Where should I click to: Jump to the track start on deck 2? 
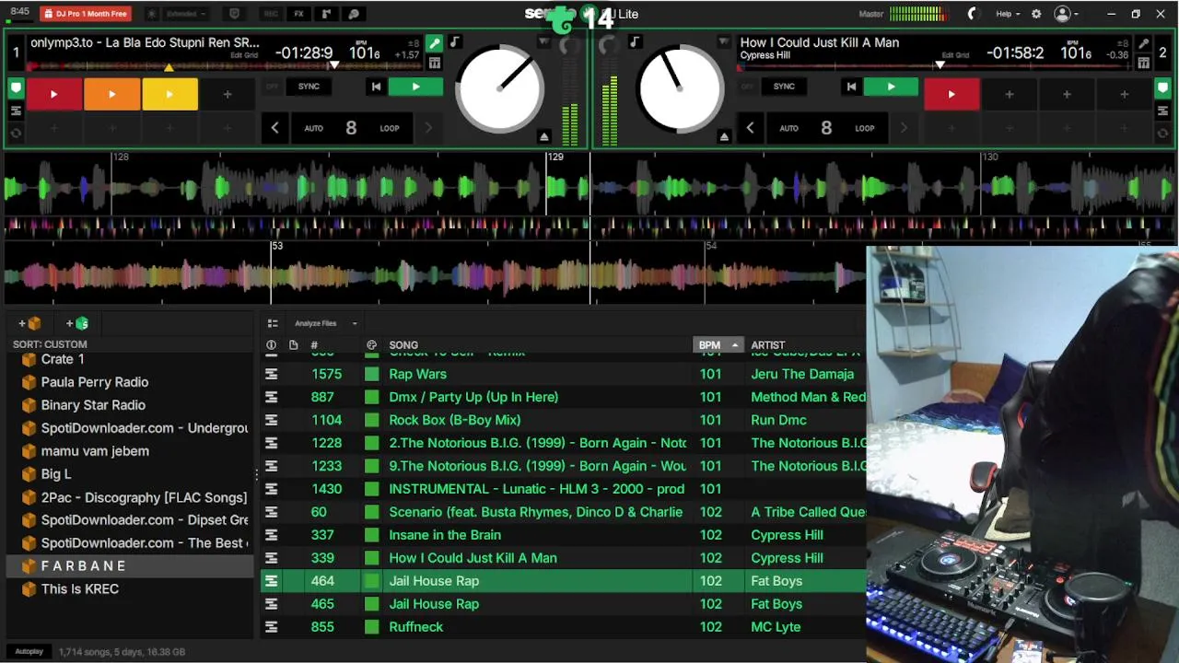pos(851,87)
